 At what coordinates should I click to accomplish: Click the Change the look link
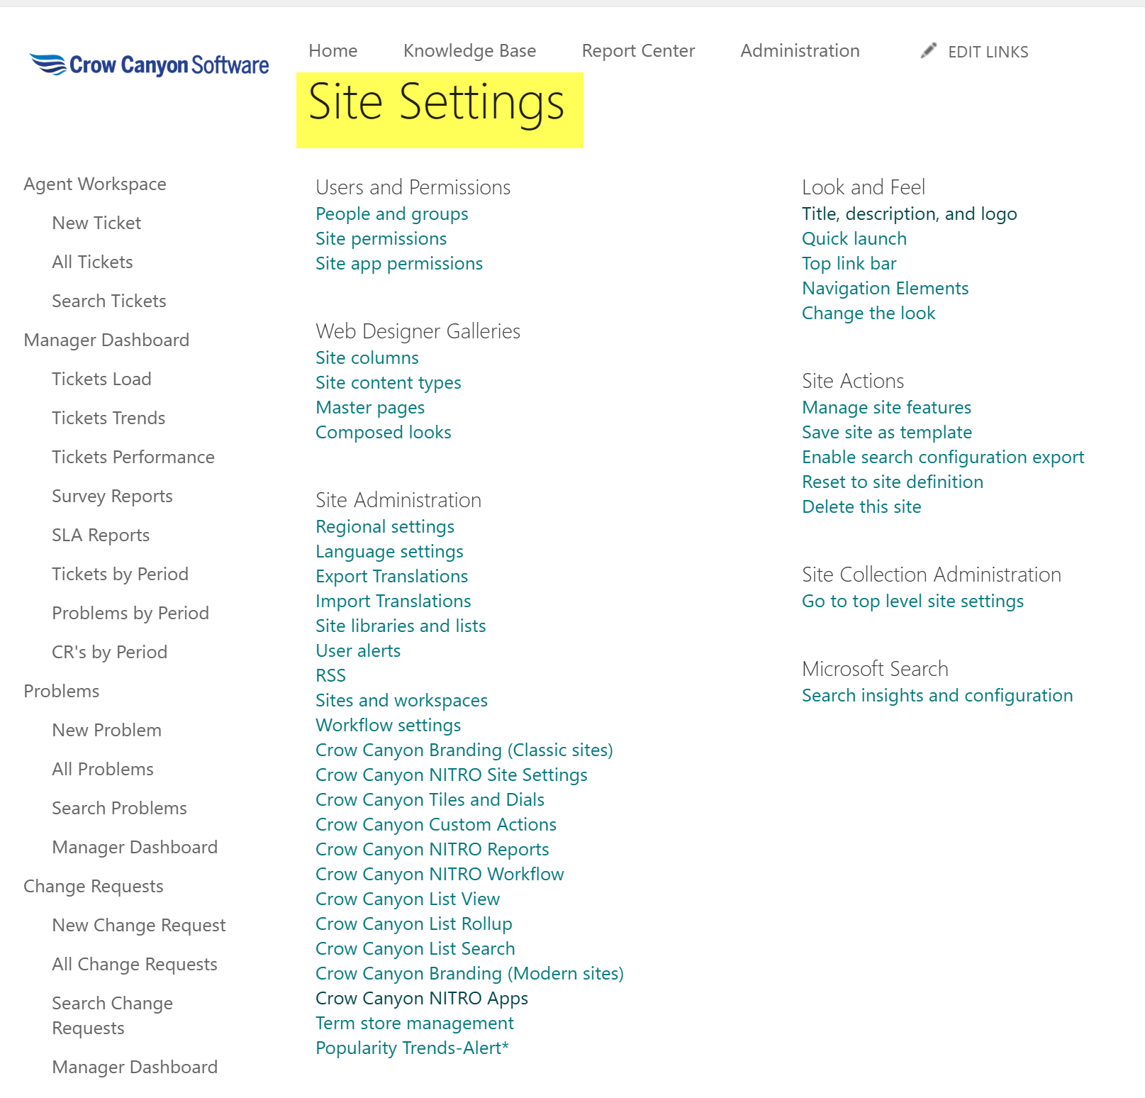click(868, 313)
